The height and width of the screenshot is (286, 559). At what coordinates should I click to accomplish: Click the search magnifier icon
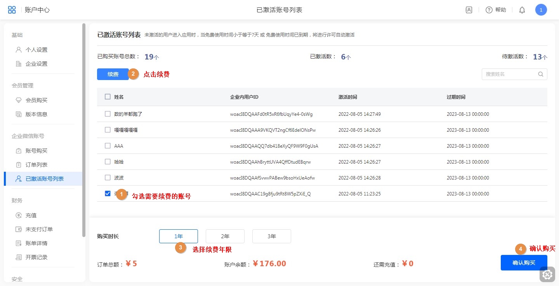(541, 74)
